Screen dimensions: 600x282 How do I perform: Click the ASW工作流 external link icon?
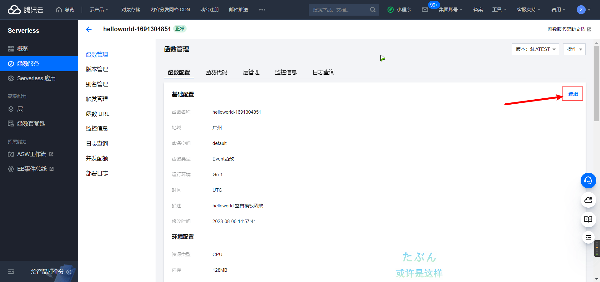coord(52,154)
